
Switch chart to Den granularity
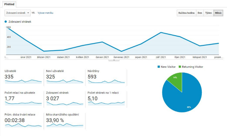tap(200, 13)
